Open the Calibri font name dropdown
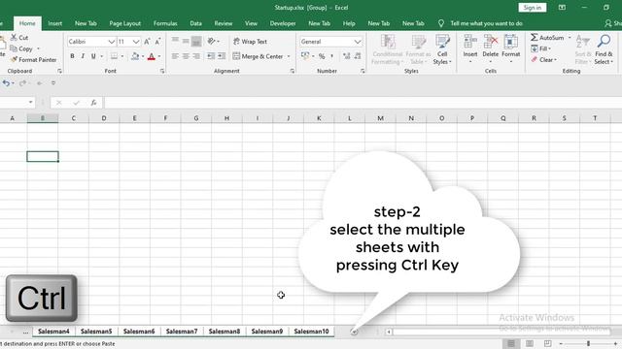 (x=112, y=42)
